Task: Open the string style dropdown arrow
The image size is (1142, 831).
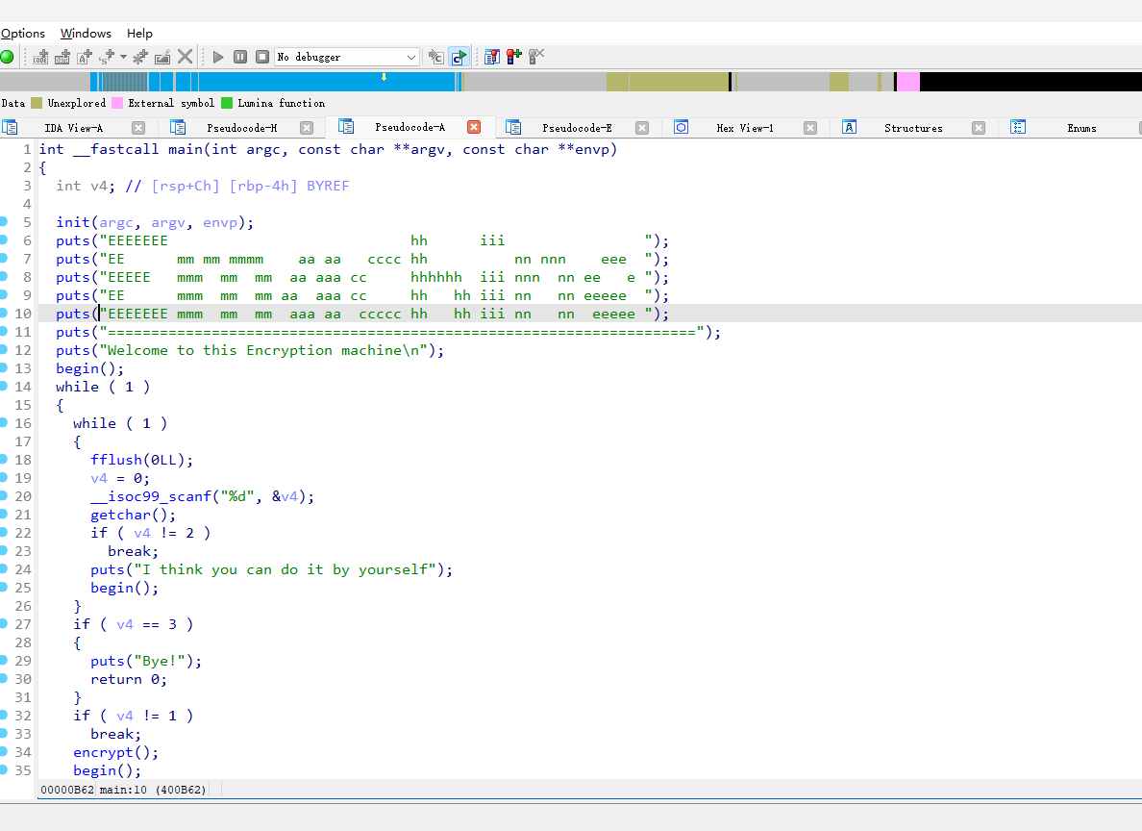Action: (x=123, y=57)
